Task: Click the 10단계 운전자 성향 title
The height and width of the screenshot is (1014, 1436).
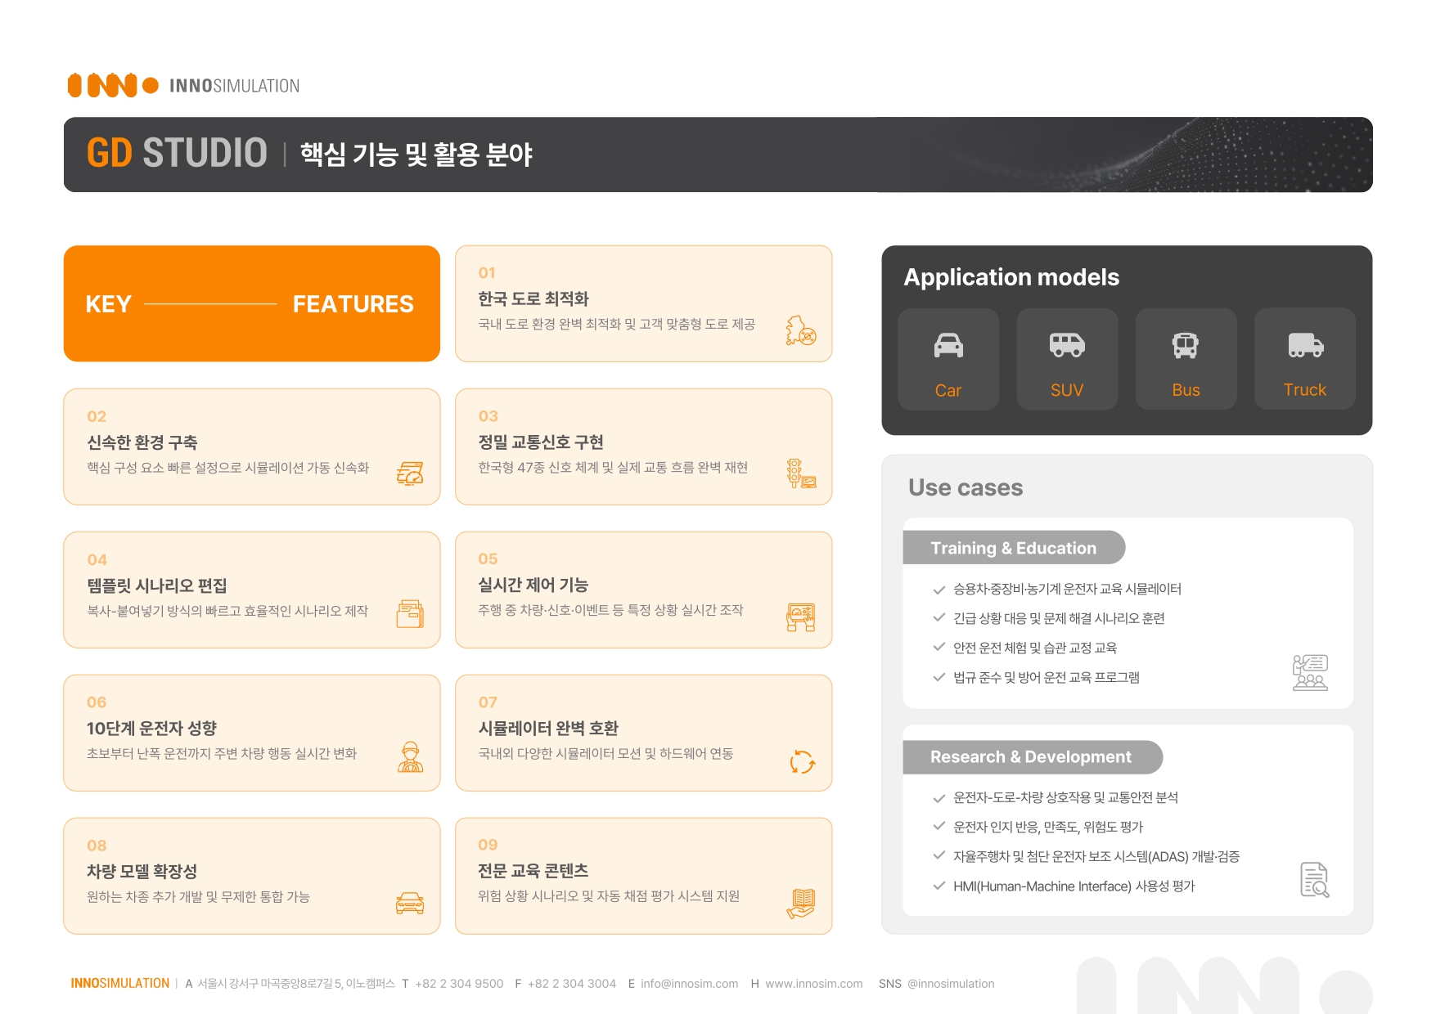Action: pyautogui.click(x=151, y=728)
